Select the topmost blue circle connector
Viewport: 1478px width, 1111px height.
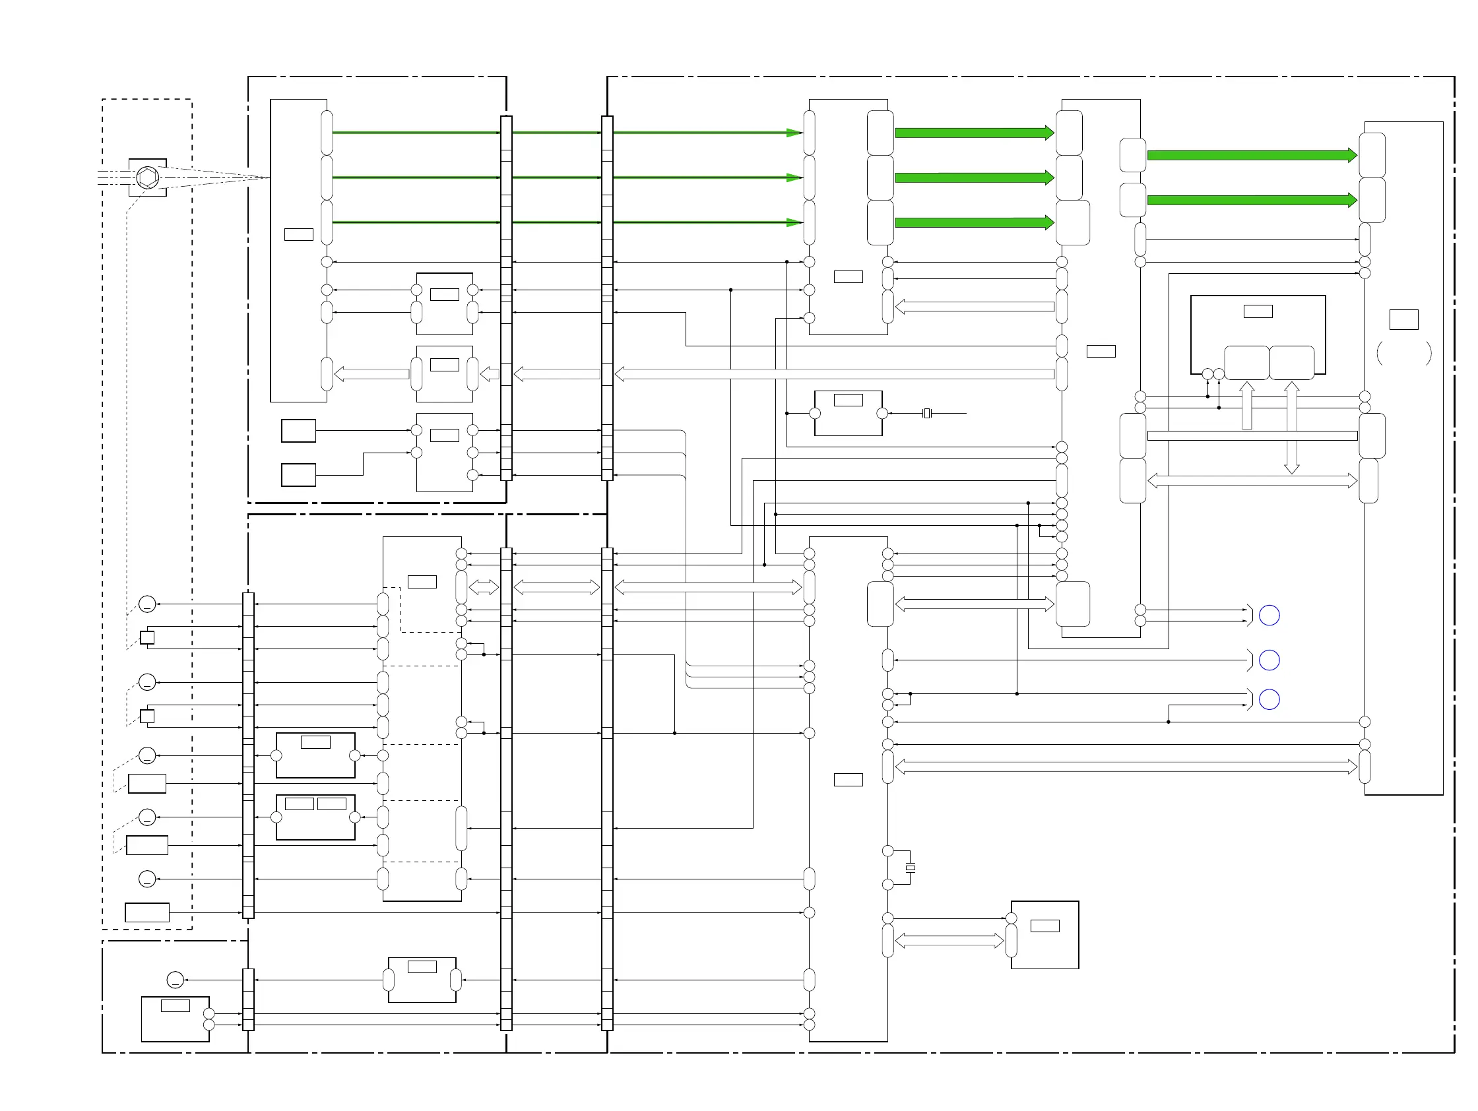coord(1269,616)
